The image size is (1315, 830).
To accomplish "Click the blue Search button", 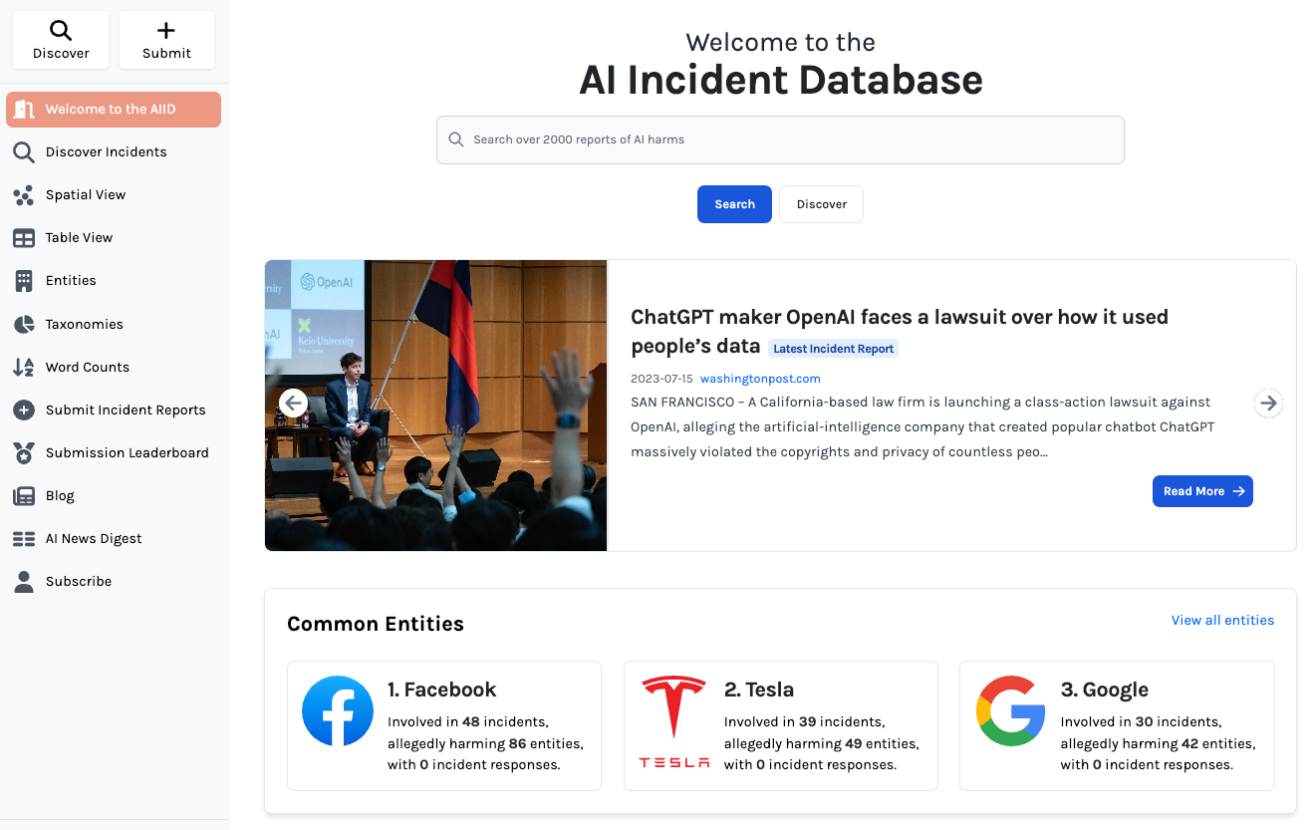I will (x=734, y=204).
